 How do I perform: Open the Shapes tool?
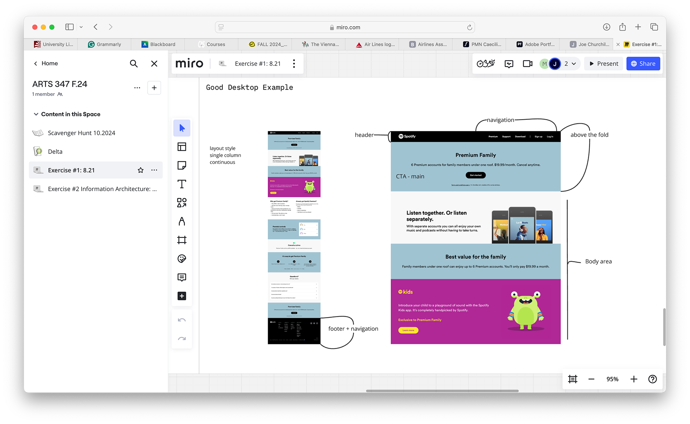click(182, 203)
